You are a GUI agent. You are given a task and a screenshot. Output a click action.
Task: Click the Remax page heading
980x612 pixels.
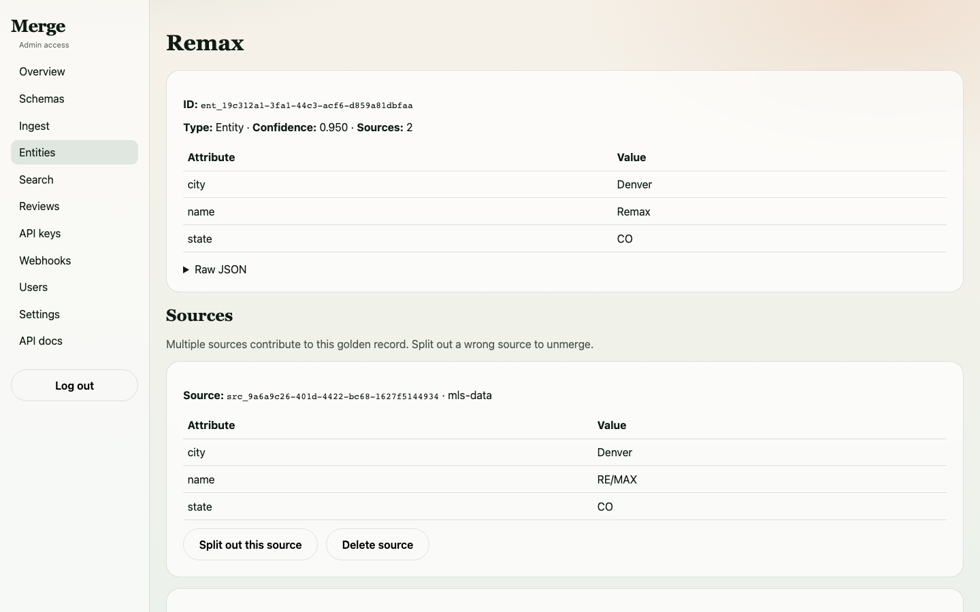[205, 43]
